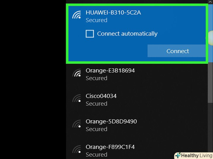
Task: Enable the Connect automatically checkbox
Action: coord(90,34)
